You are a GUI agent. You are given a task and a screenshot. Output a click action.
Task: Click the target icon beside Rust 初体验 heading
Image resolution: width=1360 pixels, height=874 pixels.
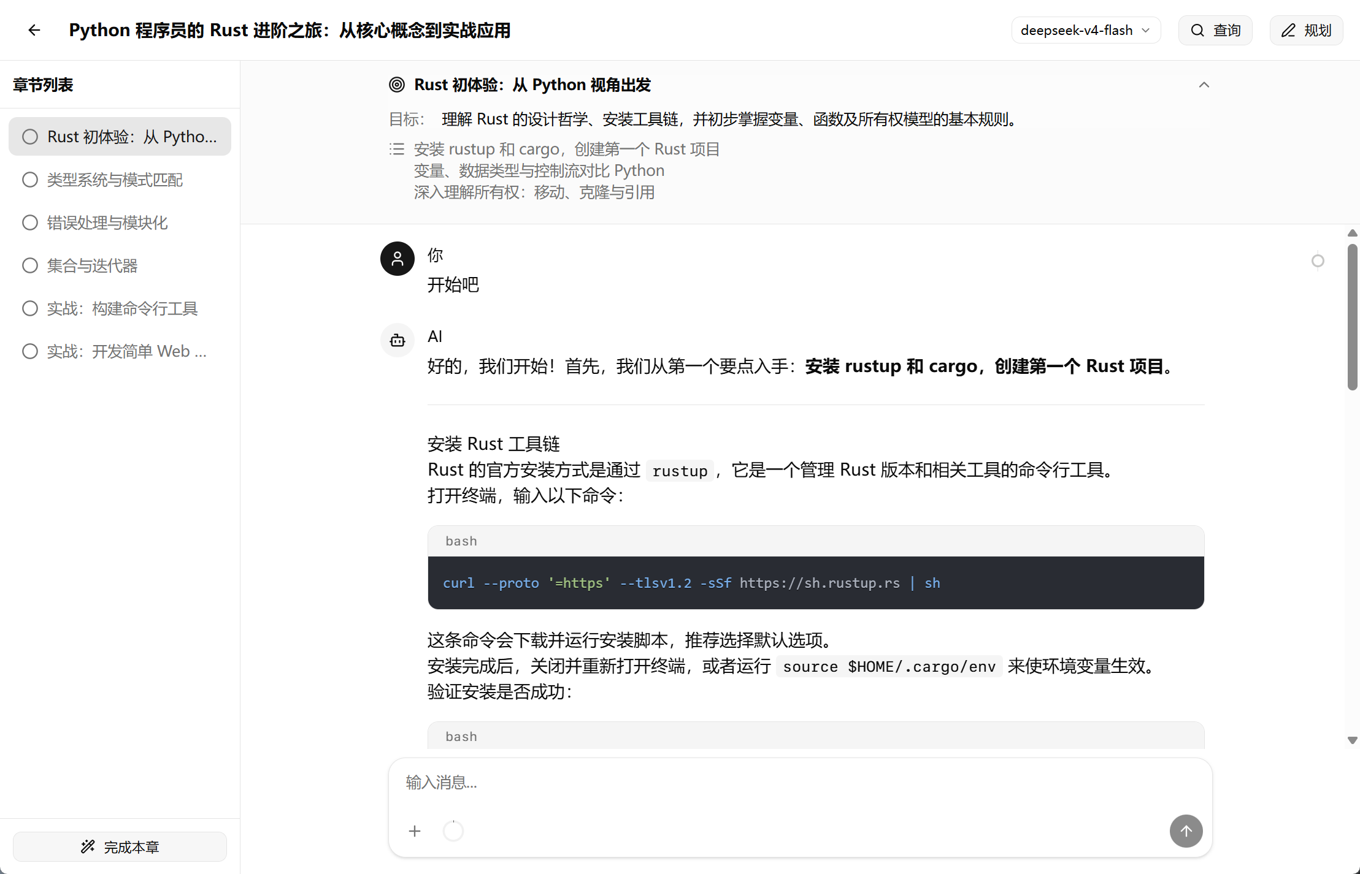(x=397, y=85)
